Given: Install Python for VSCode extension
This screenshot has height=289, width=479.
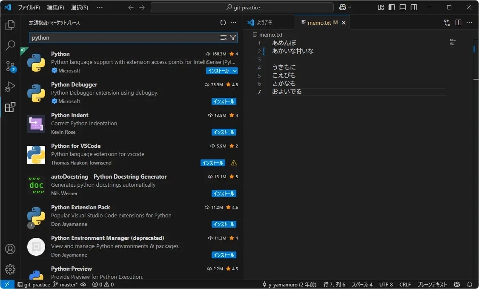Looking at the screenshot, I should pyautogui.click(x=213, y=163).
